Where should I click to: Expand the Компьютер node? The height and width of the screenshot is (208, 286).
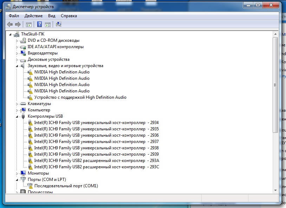[17, 110]
